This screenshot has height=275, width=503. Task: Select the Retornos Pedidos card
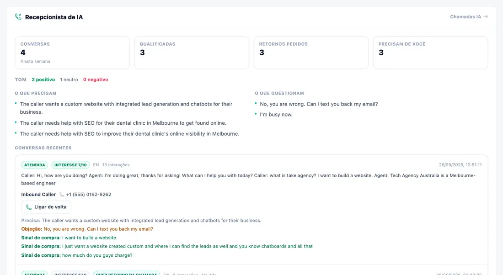(311, 53)
